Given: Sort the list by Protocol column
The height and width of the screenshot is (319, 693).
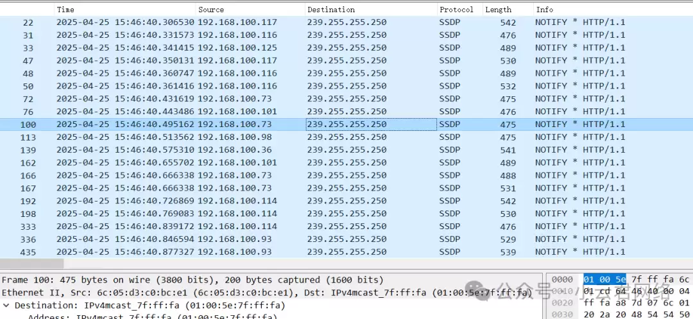Looking at the screenshot, I should (x=456, y=10).
